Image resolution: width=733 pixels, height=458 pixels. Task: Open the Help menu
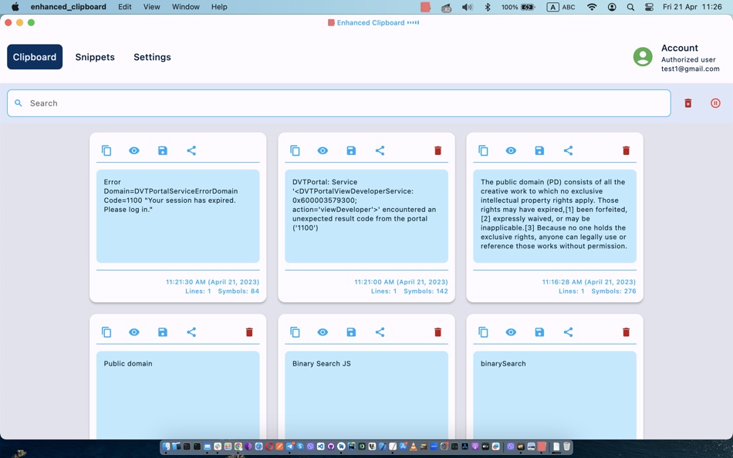pos(219,7)
